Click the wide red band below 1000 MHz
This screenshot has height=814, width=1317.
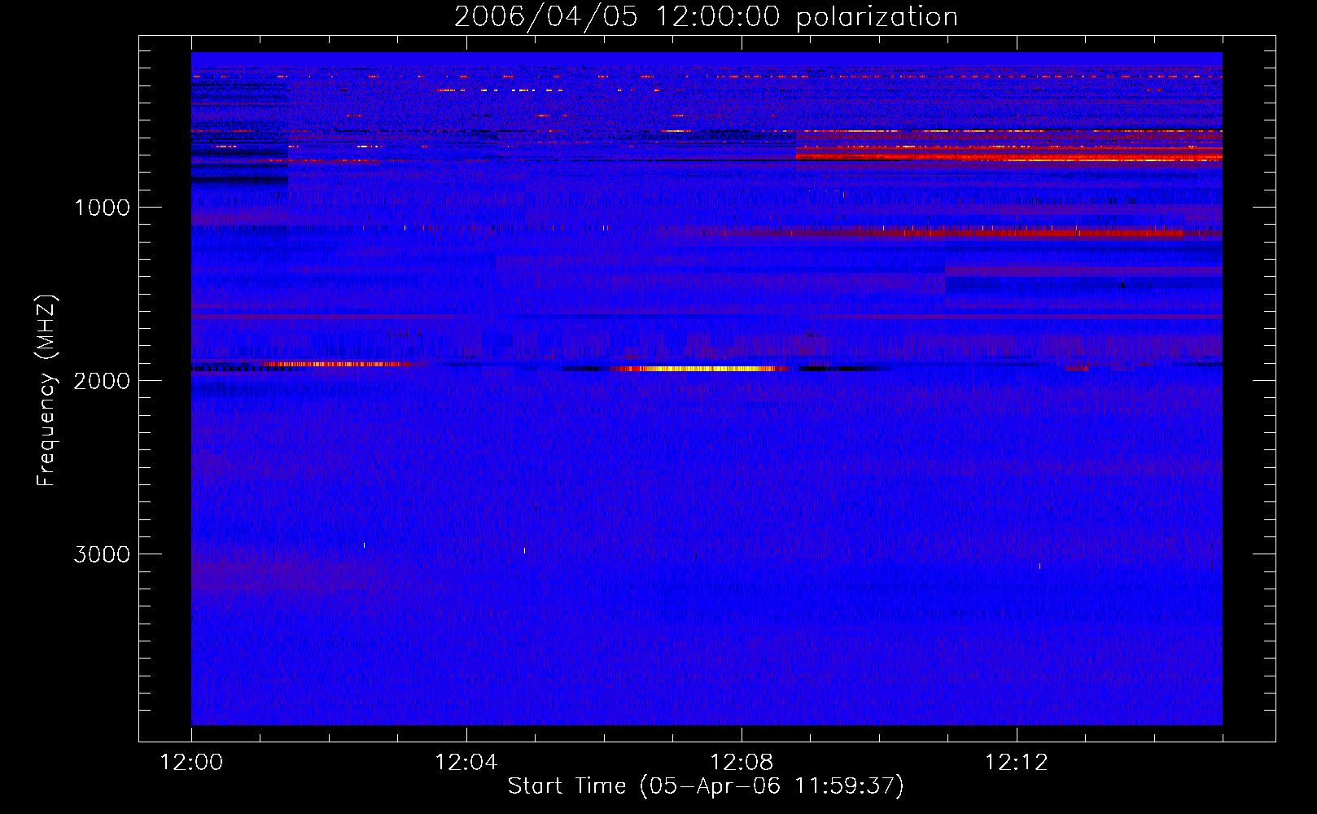1009,154
